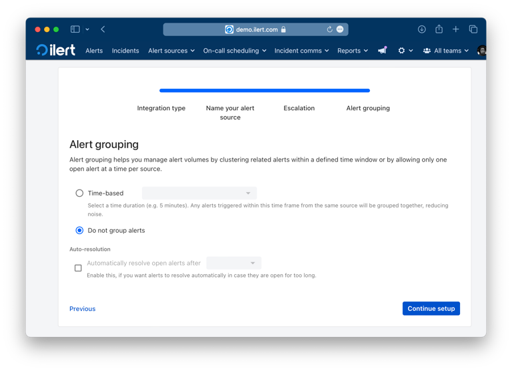Select the Name your alert source step

coord(230,113)
